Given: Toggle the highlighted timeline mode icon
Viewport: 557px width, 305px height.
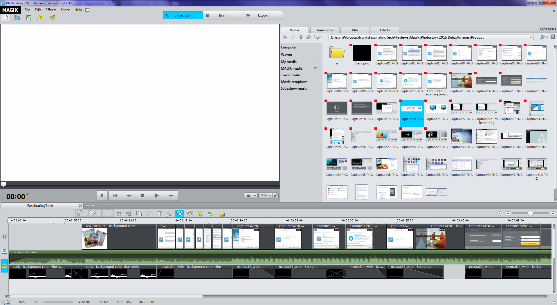Looking at the screenshot, I should [4, 266].
